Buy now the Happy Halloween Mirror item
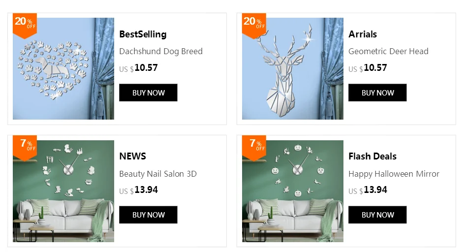 pos(377,215)
